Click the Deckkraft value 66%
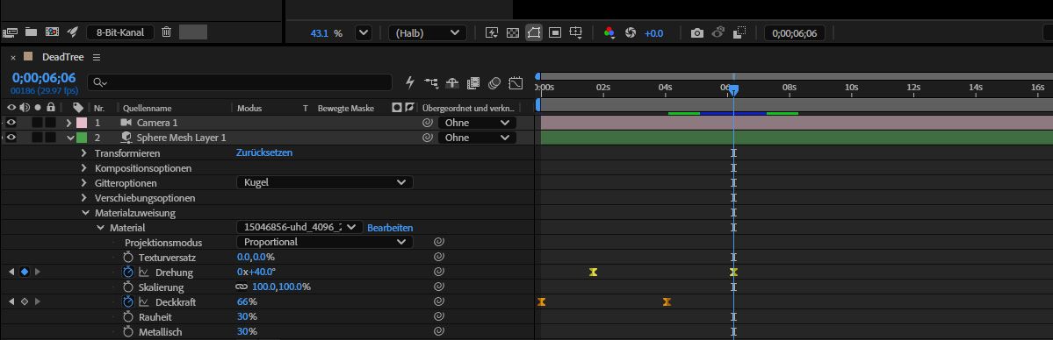 tap(247, 301)
